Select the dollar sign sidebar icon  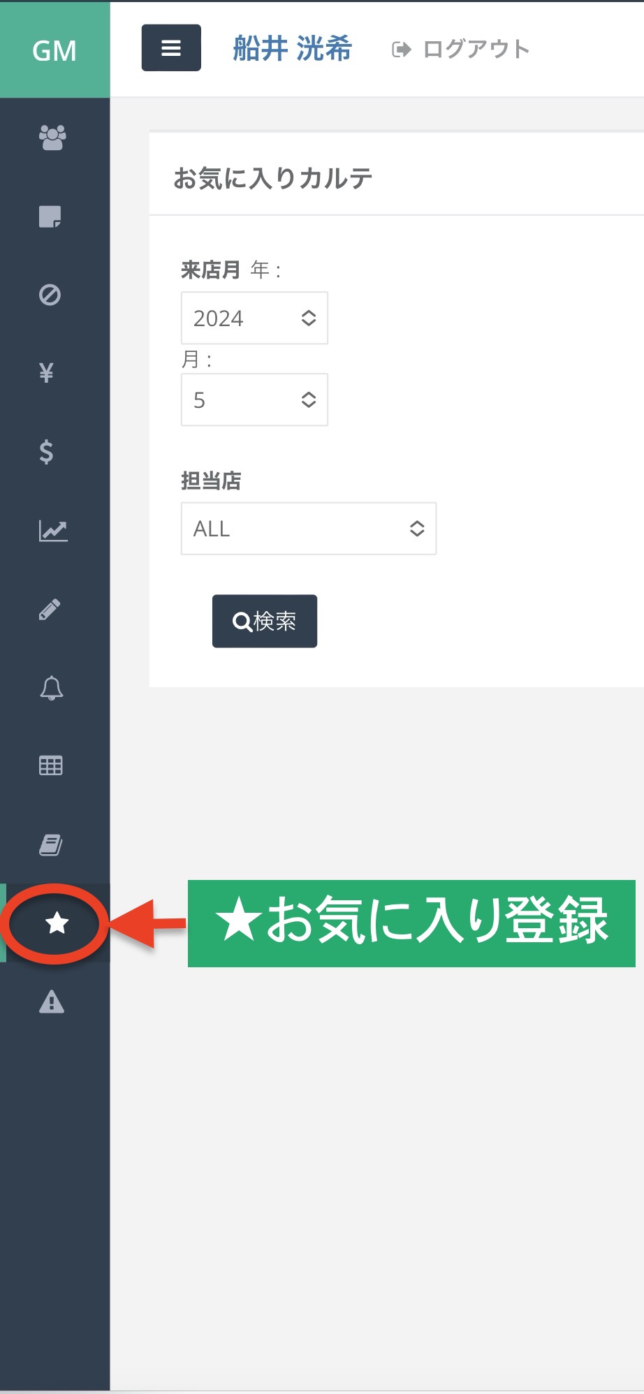click(46, 452)
